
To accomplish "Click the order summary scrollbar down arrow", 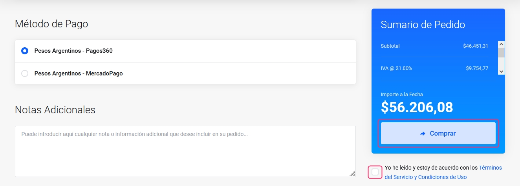I will tap(501, 71).
